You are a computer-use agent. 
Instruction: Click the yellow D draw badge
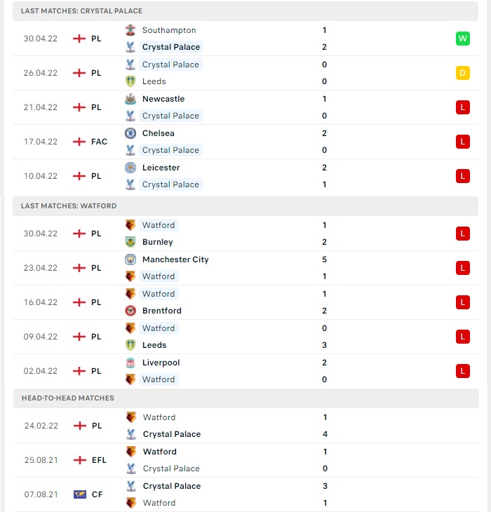[463, 73]
